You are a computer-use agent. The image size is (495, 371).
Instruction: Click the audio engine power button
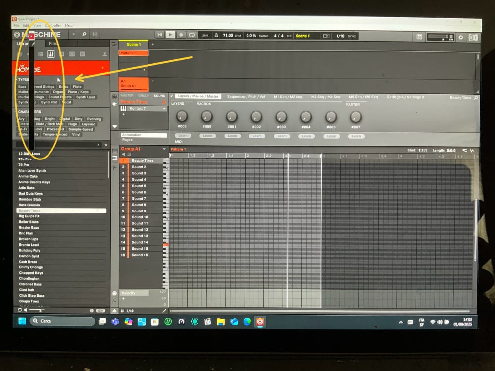(x=460, y=37)
